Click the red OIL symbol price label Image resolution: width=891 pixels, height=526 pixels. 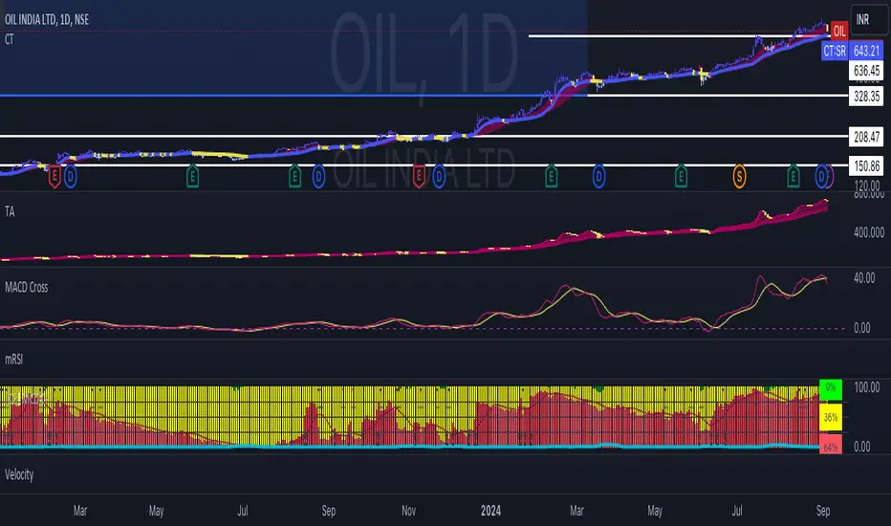839,32
